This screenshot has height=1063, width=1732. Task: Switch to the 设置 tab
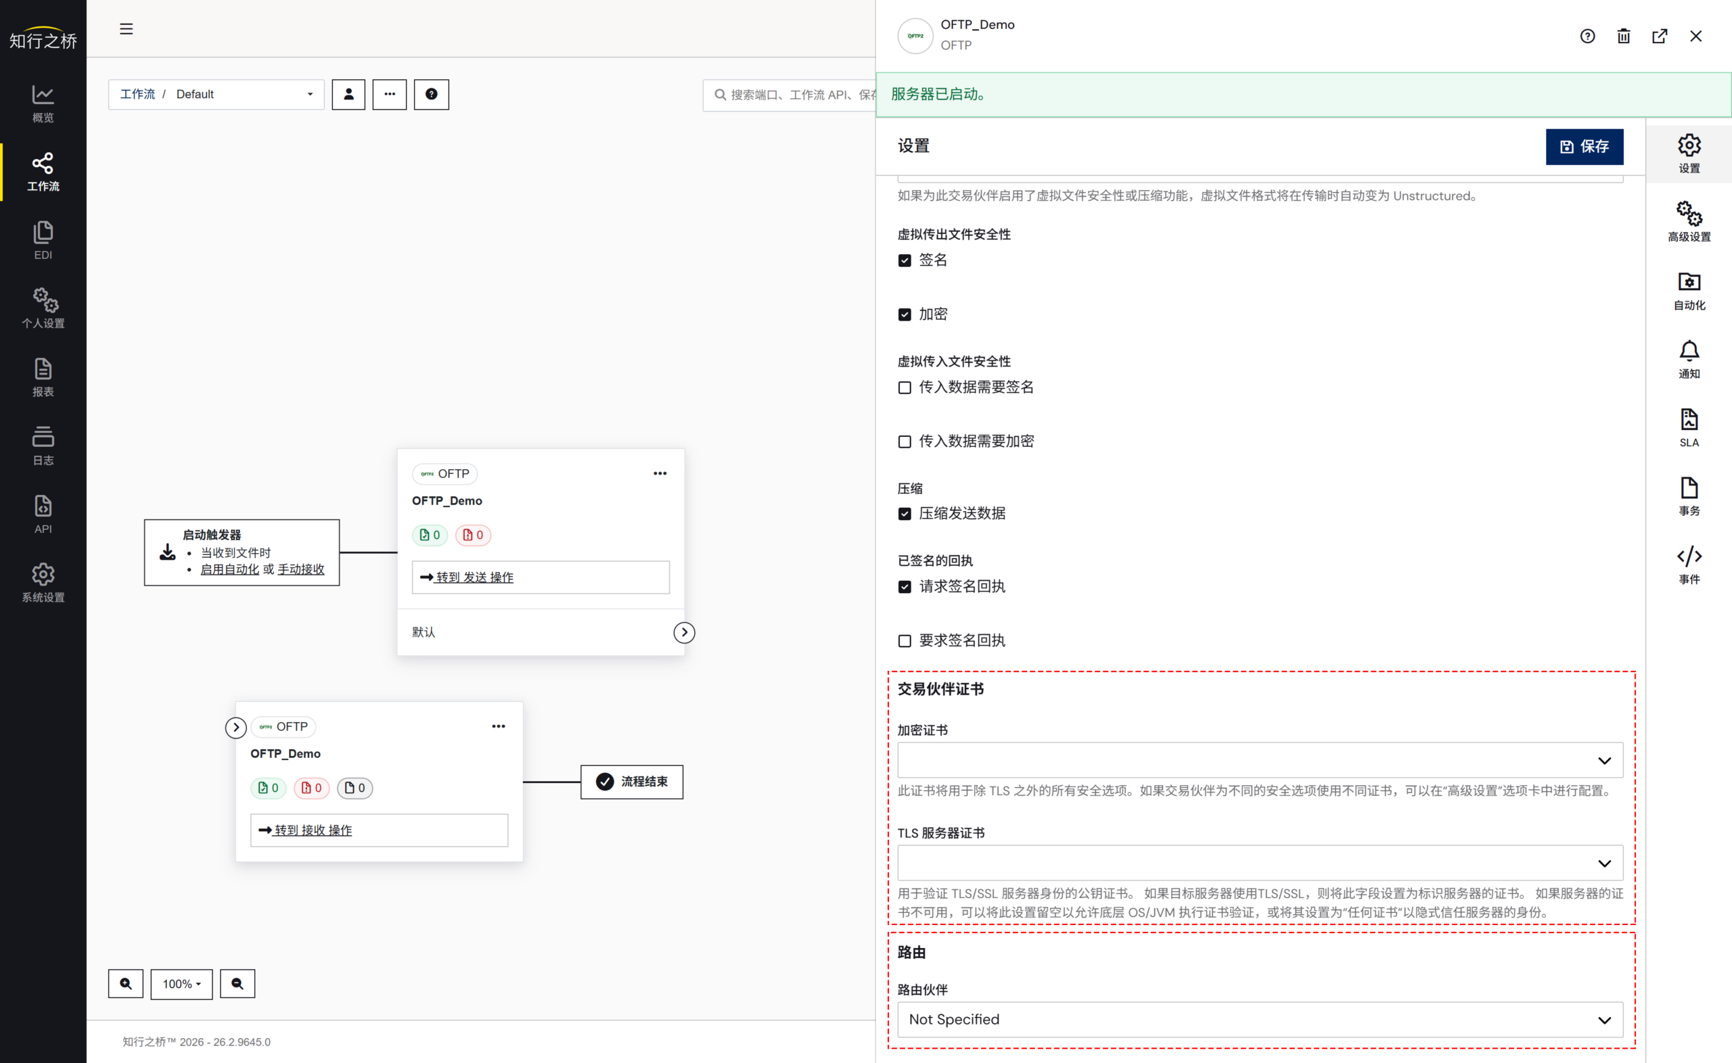click(1689, 154)
